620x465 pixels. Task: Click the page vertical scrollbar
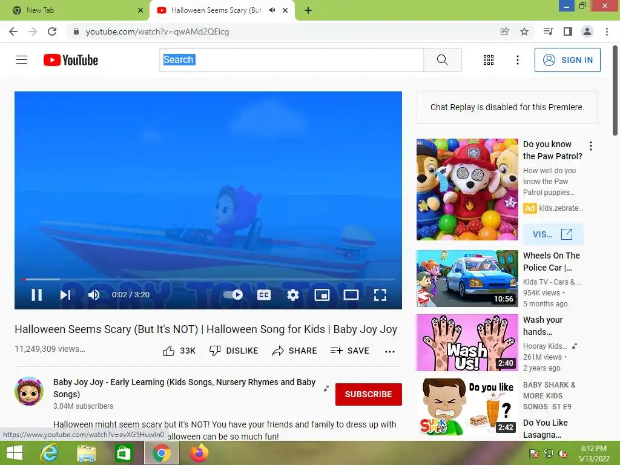(x=615, y=91)
